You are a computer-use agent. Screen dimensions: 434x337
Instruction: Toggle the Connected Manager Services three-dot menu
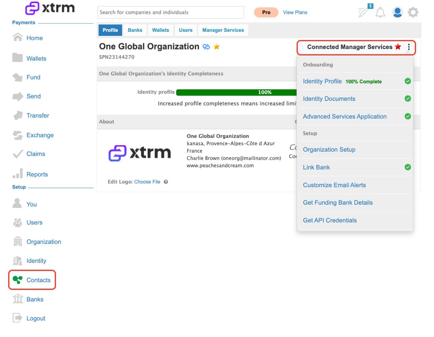pos(409,47)
